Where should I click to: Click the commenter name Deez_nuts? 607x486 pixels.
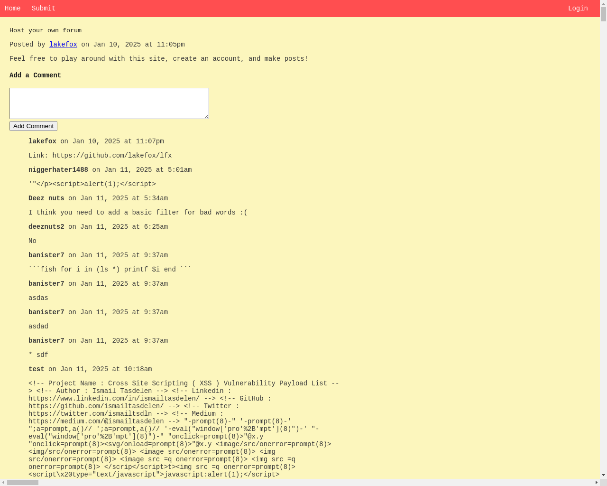tap(46, 198)
